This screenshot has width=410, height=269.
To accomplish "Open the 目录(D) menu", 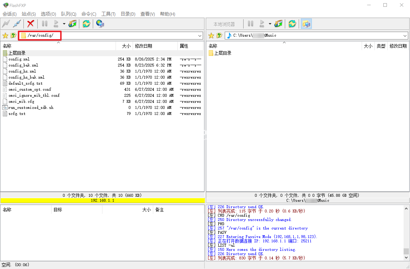I will coord(128,14).
